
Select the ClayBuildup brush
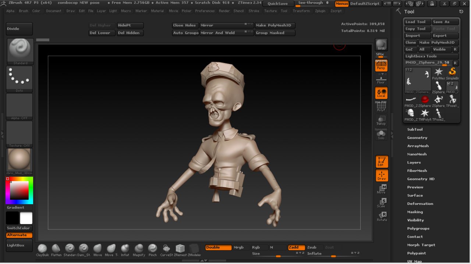[42, 249]
